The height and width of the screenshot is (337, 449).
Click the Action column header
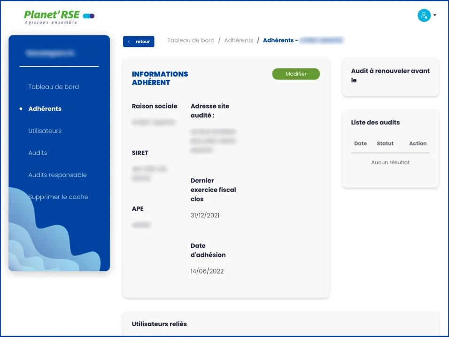(x=418, y=144)
